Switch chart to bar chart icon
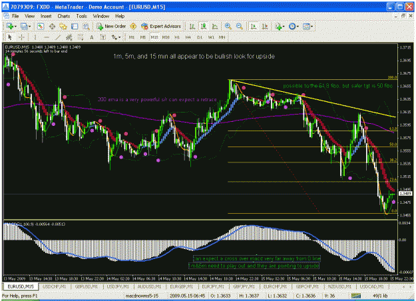 click(192, 26)
